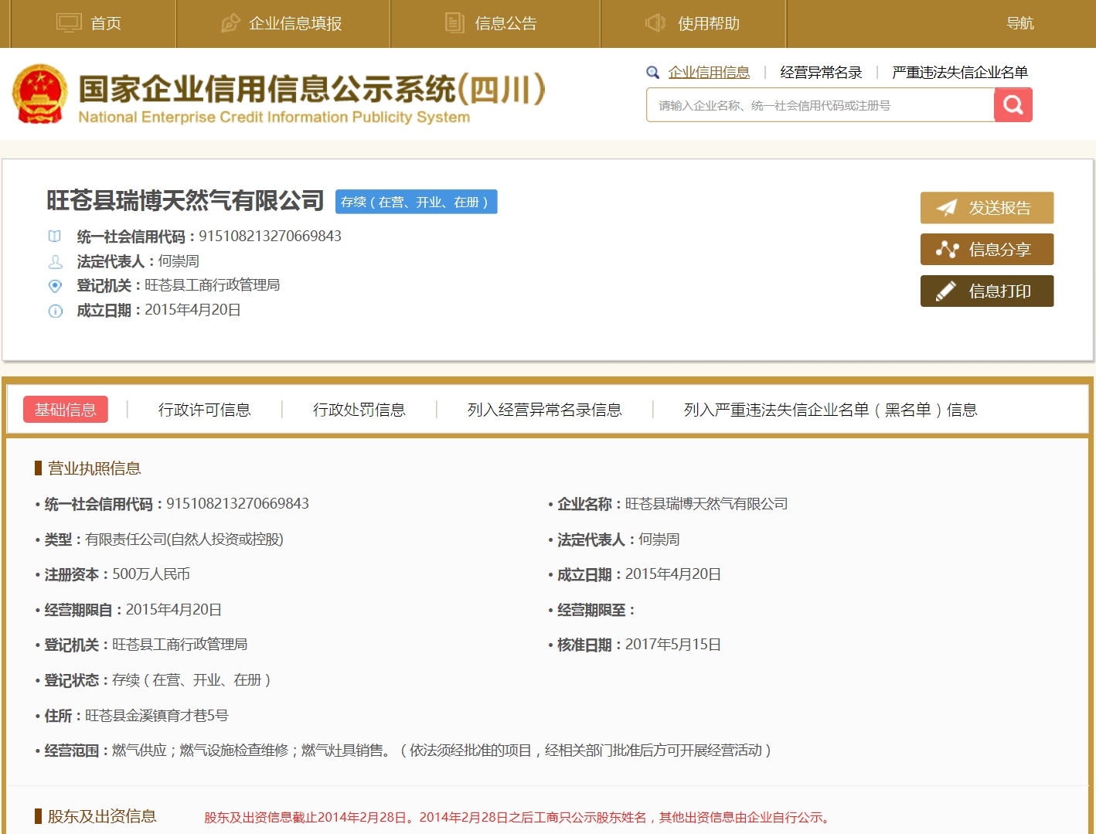Click 有限责任公司(自然人投资或控股) type value
The width and height of the screenshot is (1096, 834).
(184, 540)
